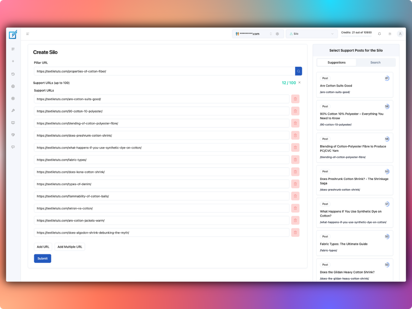Delete the does-preshrunk-cotton-shrink URL row
The width and height of the screenshot is (412, 309).
pos(295,135)
